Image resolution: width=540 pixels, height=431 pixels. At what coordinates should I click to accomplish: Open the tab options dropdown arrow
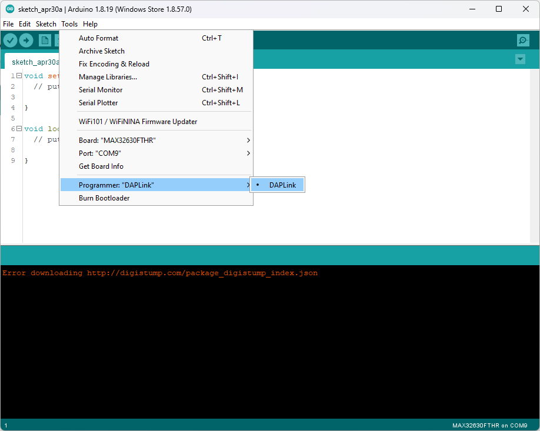pyautogui.click(x=521, y=59)
